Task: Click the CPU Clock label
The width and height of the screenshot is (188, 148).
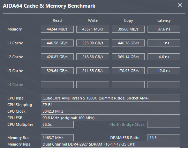Action: tap(16, 111)
